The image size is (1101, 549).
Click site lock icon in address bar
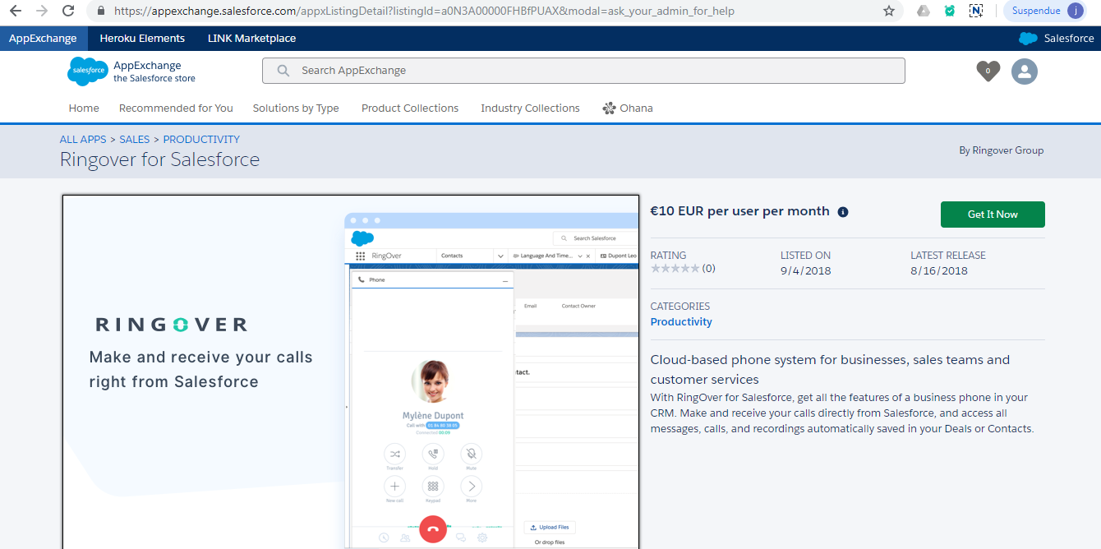(101, 12)
